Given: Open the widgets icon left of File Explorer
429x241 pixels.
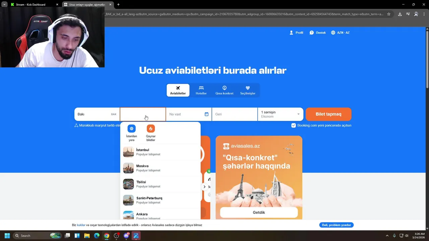Looking at the screenshot, I should click(77, 236).
